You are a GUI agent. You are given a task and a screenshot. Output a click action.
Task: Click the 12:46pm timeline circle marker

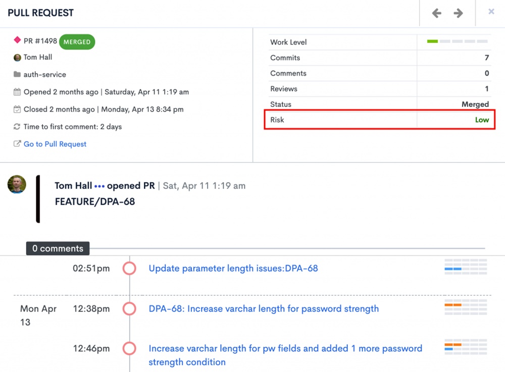click(x=129, y=348)
